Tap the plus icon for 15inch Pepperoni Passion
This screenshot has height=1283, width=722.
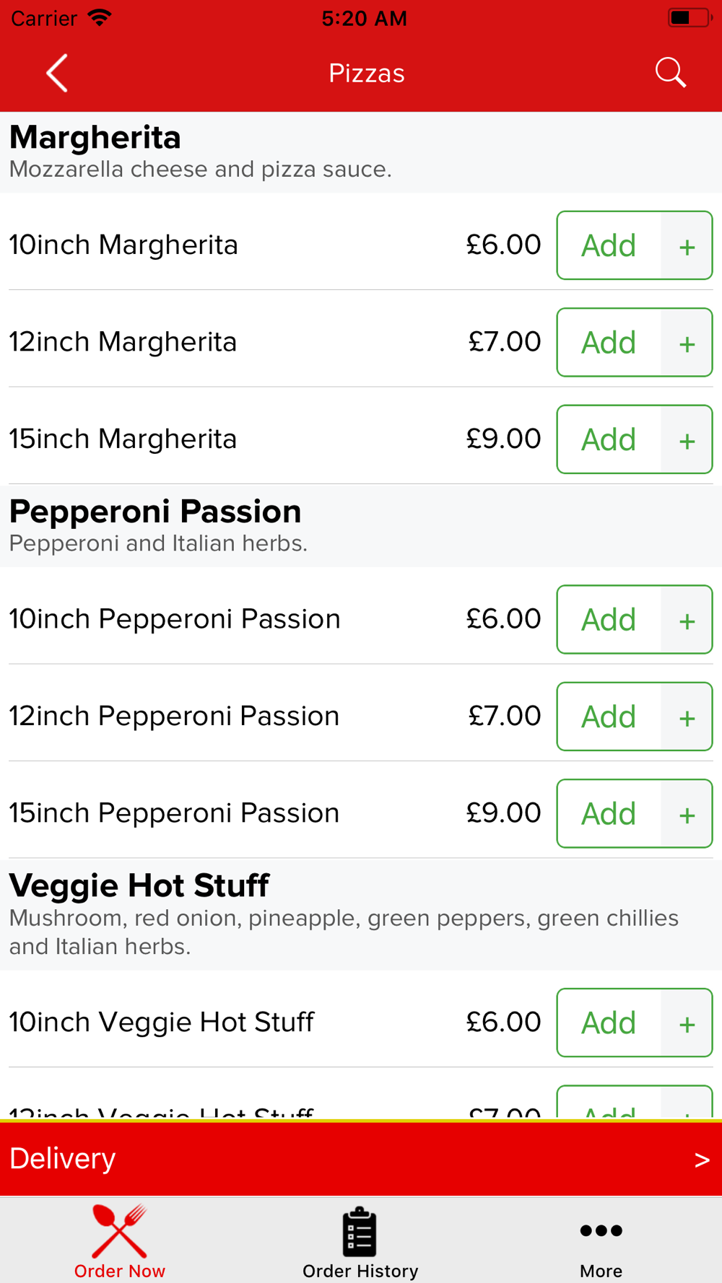tap(687, 814)
